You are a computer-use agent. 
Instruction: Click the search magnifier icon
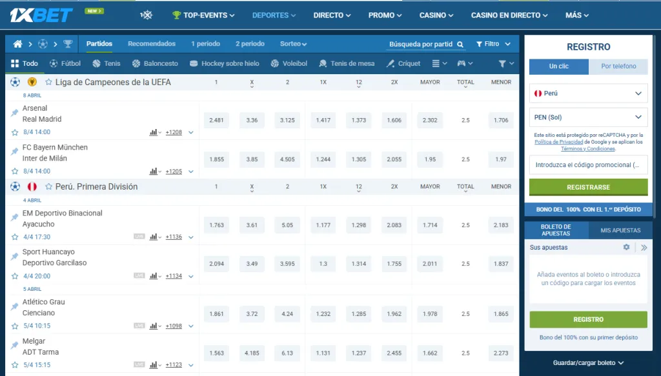click(460, 45)
